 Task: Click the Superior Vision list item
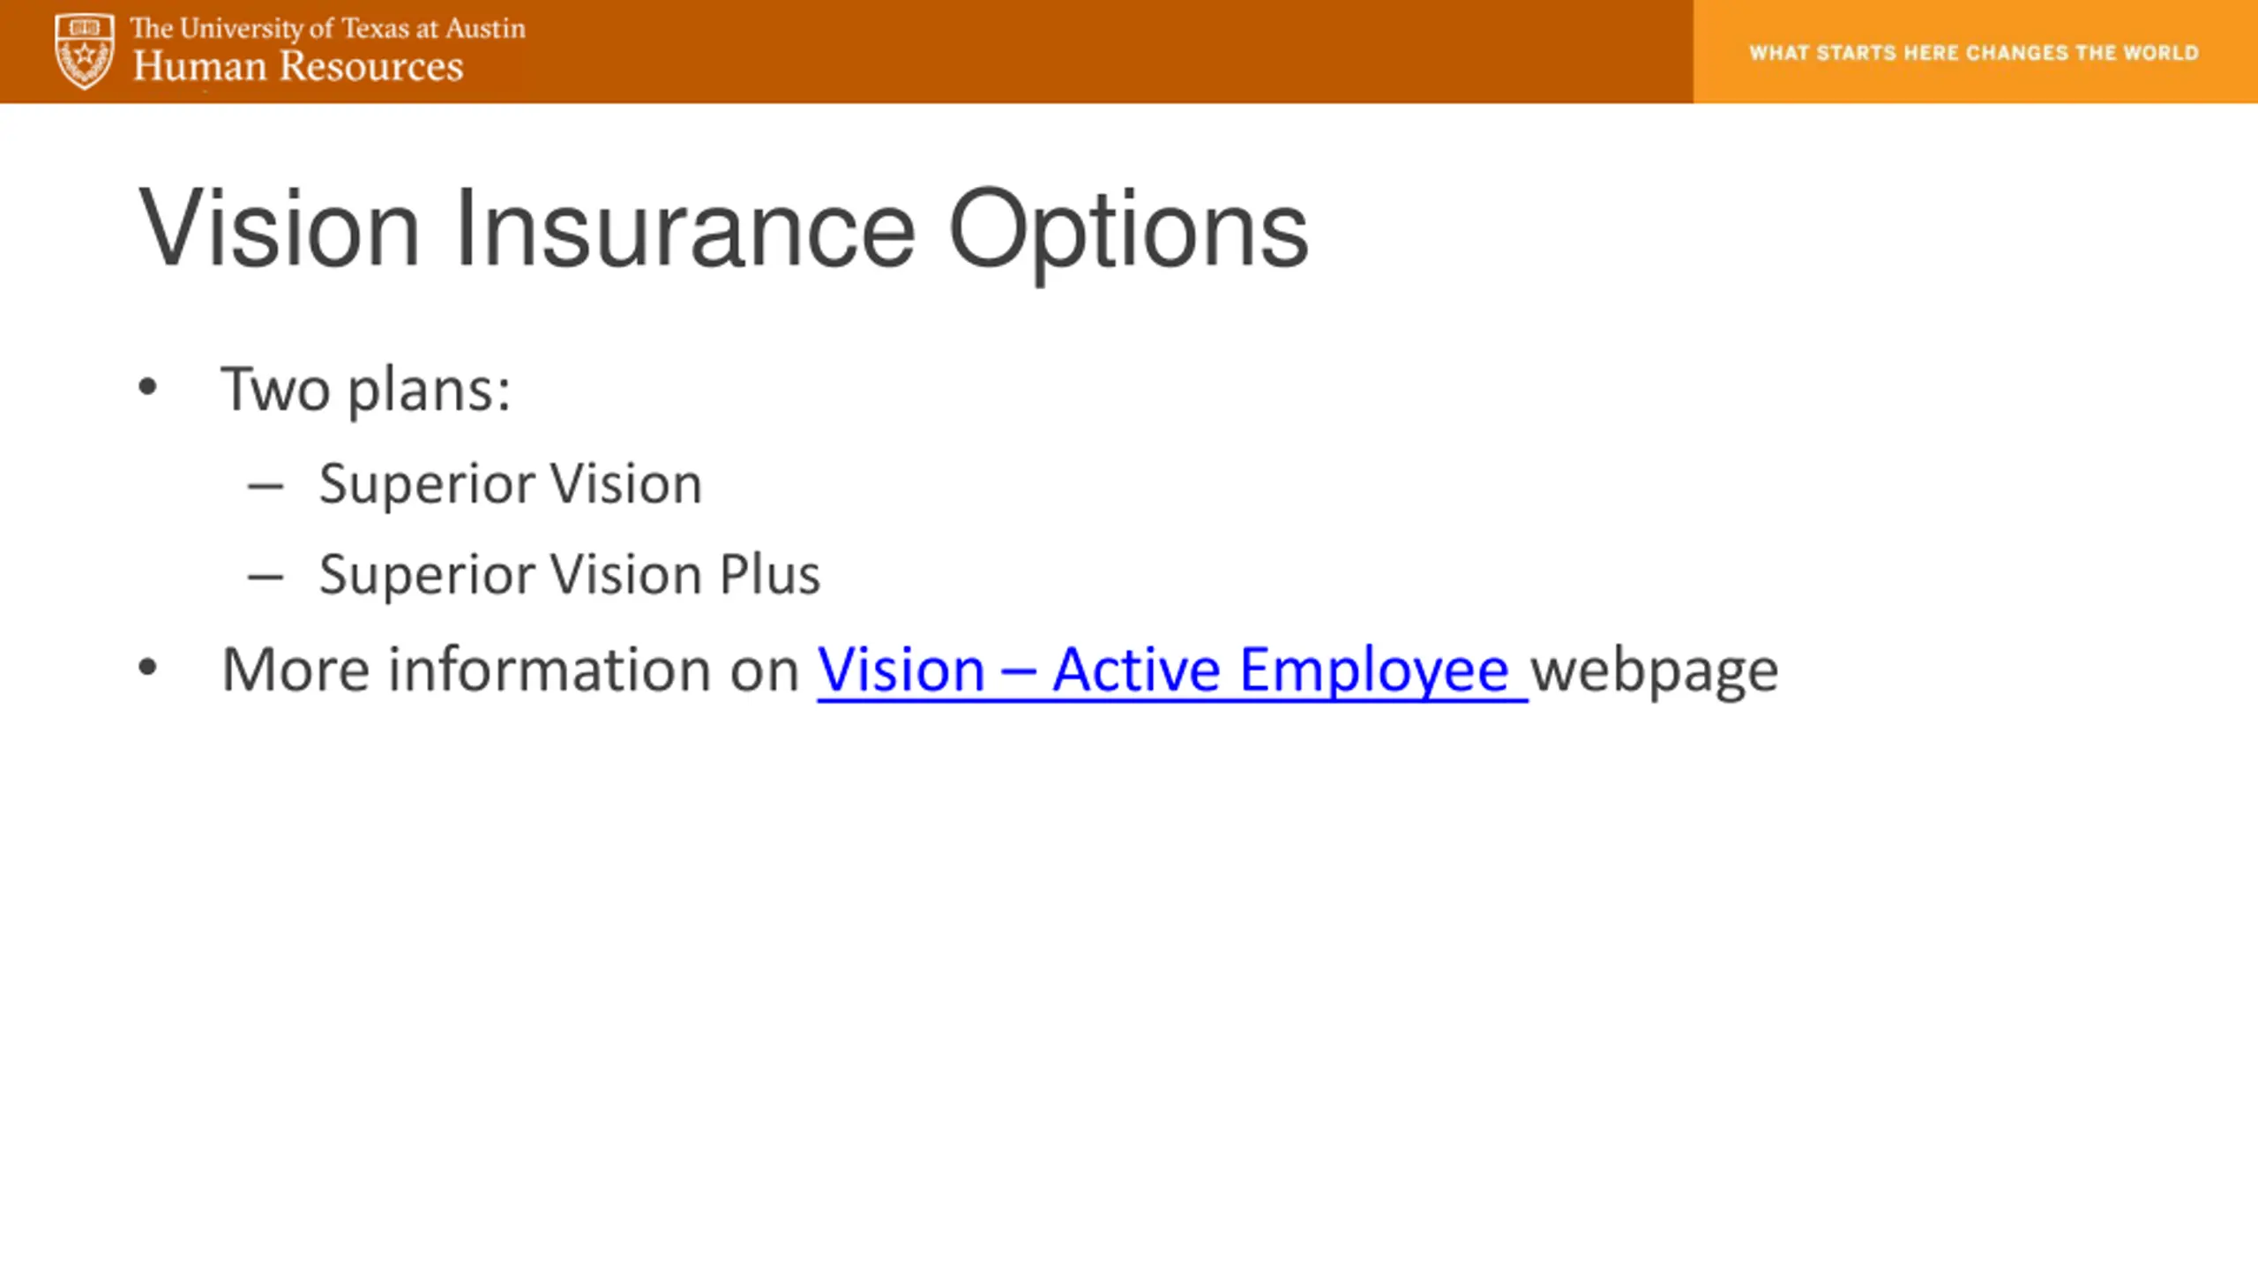tap(511, 484)
